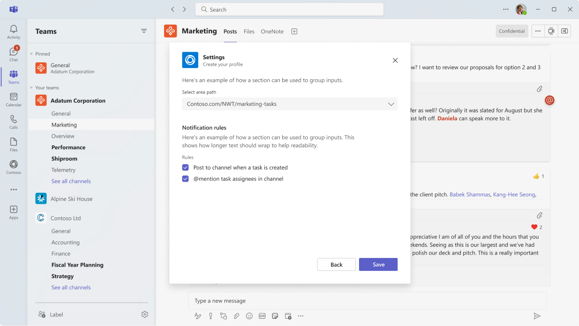
Task: Open the OneNote tab
Action: point(272,31)
